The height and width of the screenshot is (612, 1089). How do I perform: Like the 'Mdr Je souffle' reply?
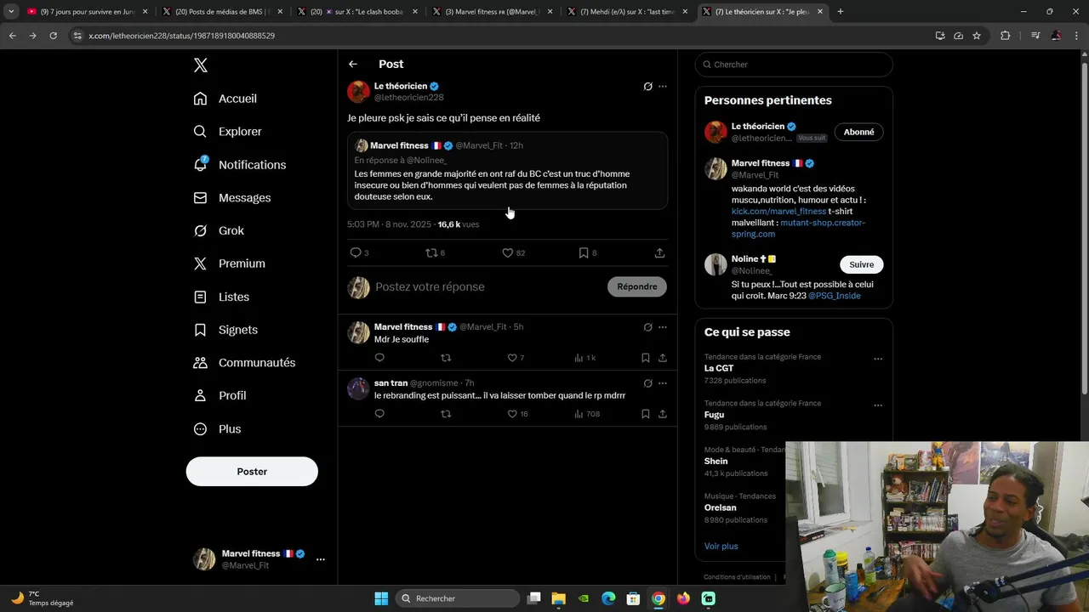point(512,358)
